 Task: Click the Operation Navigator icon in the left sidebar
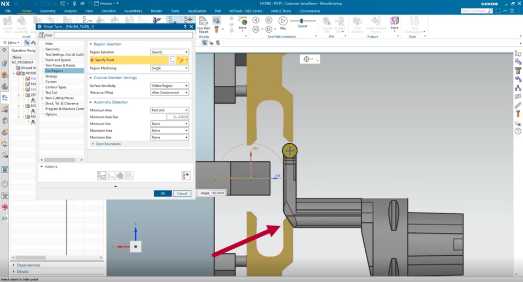(x=5, y=97)
